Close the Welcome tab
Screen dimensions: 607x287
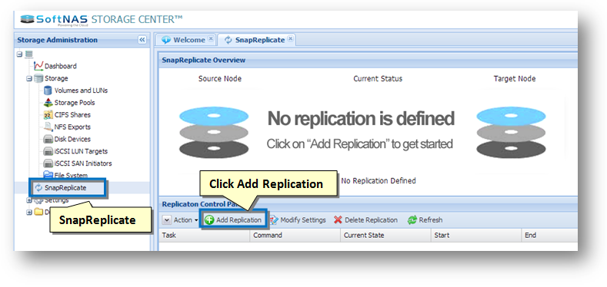[211, 38]
